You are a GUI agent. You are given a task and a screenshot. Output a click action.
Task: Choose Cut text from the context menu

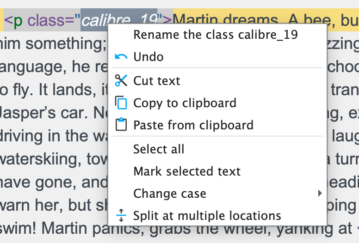point(156,81)
